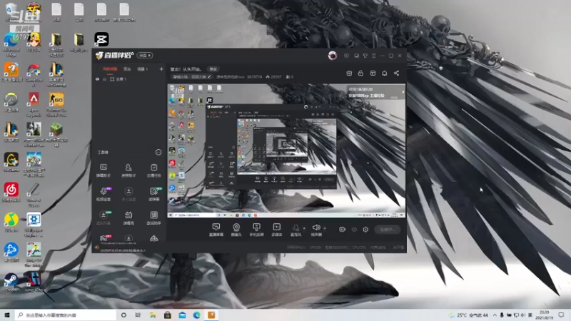This screenshot has height=321, width=571.
Task: Click the padlock lock icon
Action: (360, 73)
